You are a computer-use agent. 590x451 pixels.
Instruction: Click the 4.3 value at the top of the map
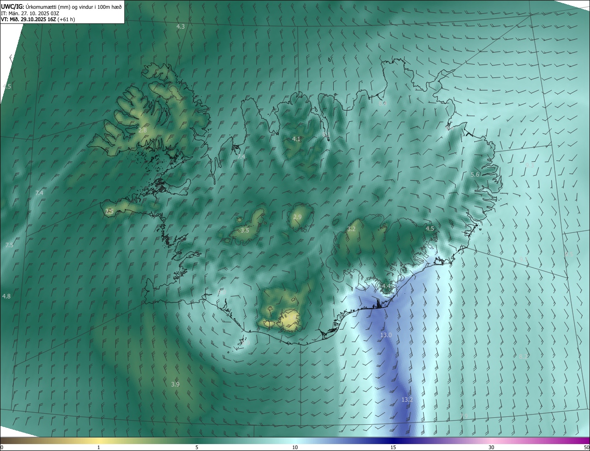(181, 27)
